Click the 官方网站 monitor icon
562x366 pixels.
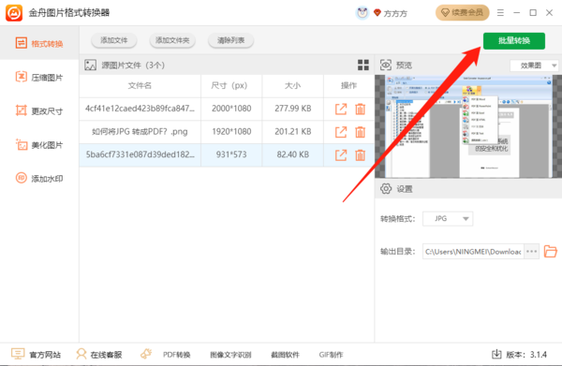pos(18,354)
